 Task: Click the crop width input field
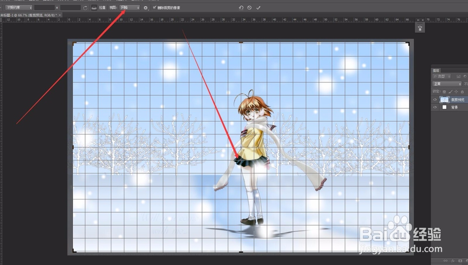click(x=44, y=7)
